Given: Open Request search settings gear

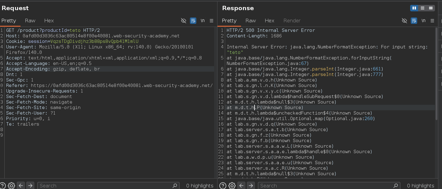Looking at the screenshot, I should click(x=11, y=185).
